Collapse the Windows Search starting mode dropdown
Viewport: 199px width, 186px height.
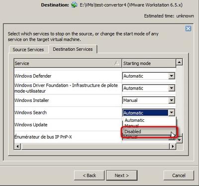coord(172,113)
